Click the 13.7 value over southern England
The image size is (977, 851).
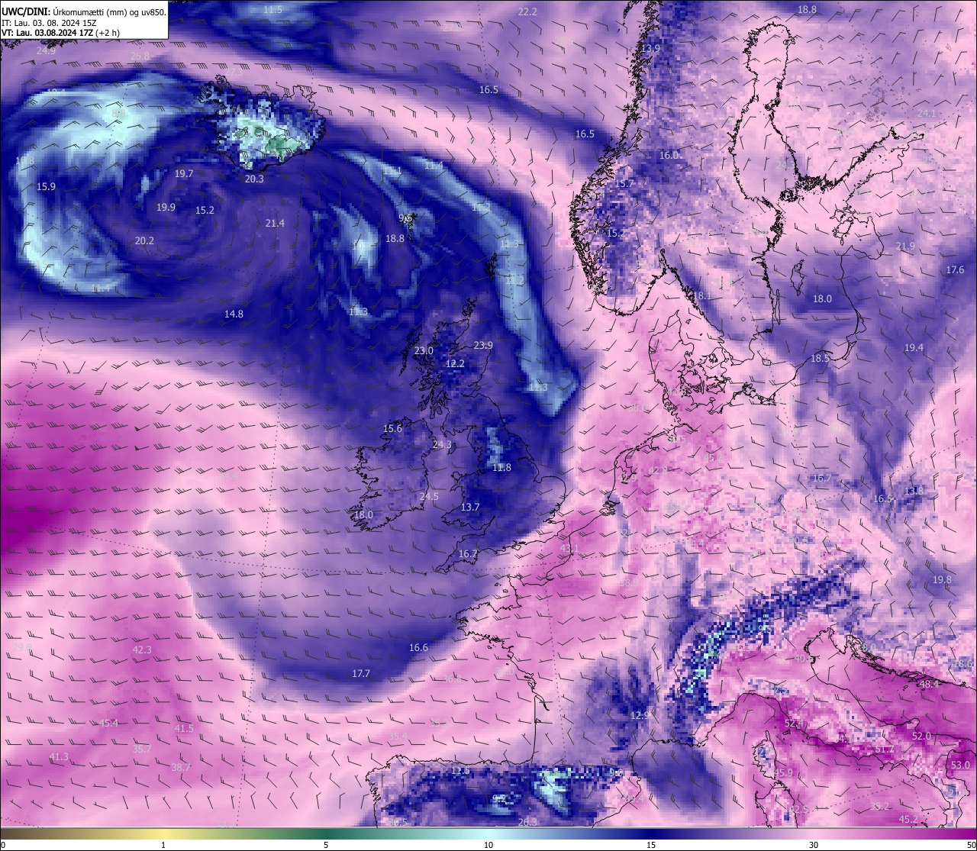470,508
